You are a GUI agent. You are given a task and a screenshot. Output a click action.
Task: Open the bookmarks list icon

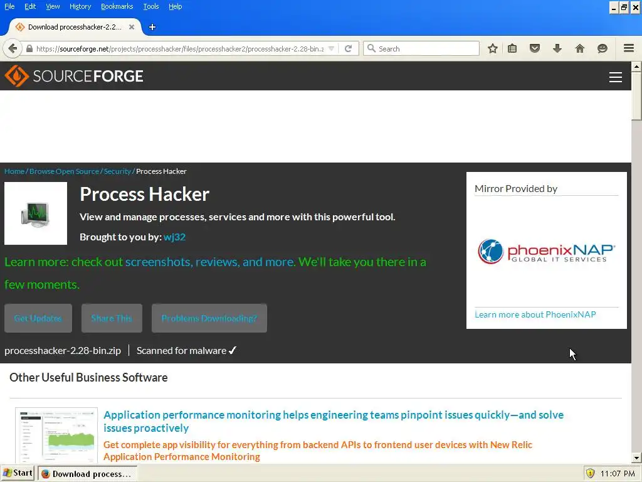pos(512,49)
